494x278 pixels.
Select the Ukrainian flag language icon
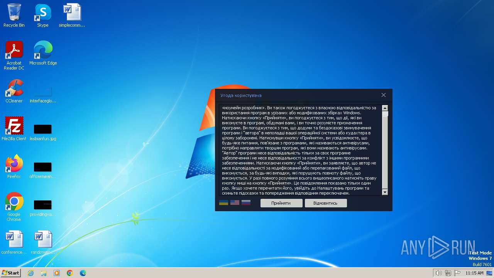pos(223,203)
